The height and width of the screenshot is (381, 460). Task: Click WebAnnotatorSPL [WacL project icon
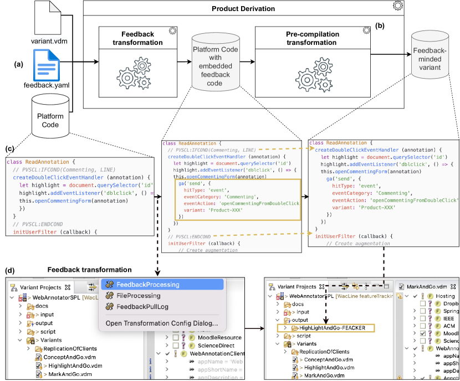tap(22, 297)
